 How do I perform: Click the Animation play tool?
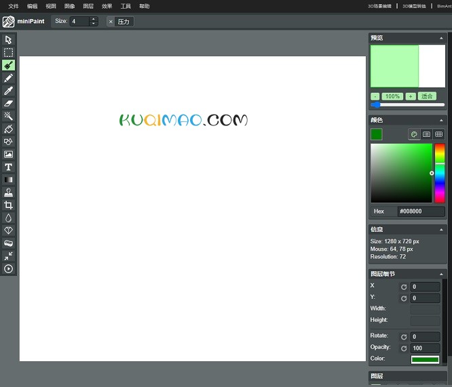(8, 268)
